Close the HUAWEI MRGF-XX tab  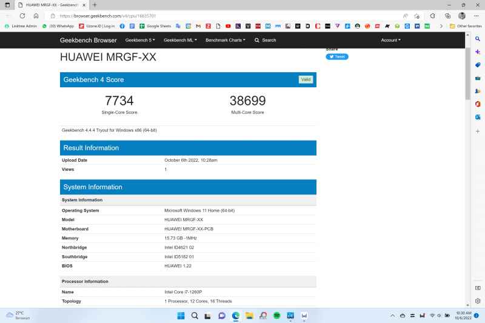tap(84, 5)
